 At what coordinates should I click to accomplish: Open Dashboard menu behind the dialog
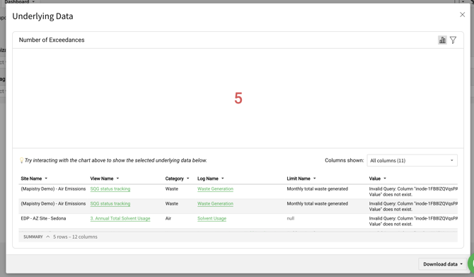pyautogui.click(x=19, y=2)
